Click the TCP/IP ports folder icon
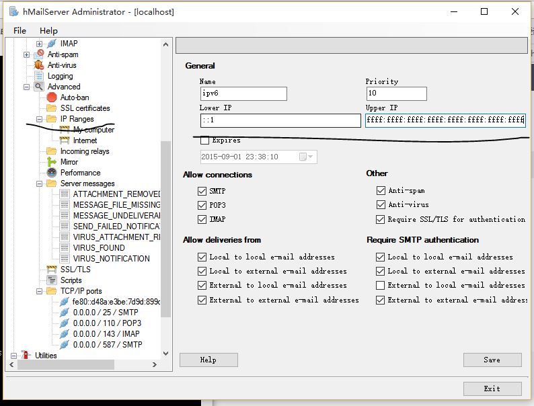 coord(52,291)
